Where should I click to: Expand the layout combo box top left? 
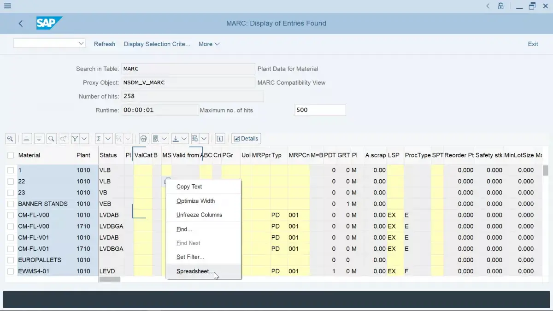point(82,43)
